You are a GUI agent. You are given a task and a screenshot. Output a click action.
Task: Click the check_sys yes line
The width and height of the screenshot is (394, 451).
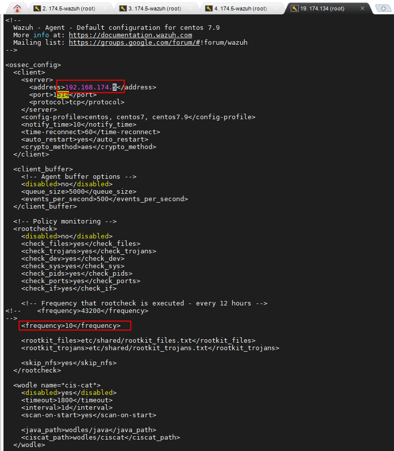click(x=73, y=266)
